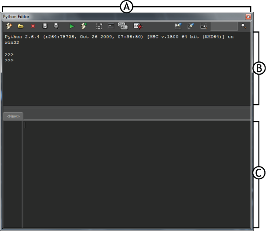Click the scroll icon with green plus
The height and width of the screenshot is (231, 266).
pos(84,26)
